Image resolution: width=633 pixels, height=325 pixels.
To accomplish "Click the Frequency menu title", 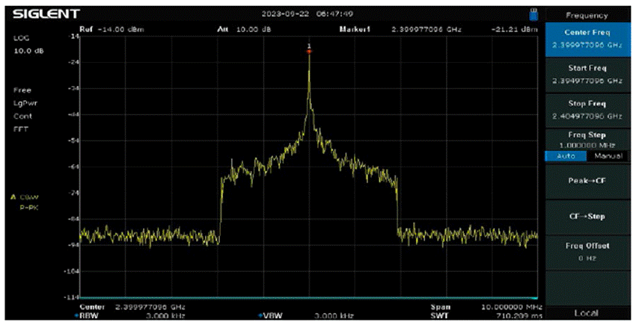I will 587,14.
